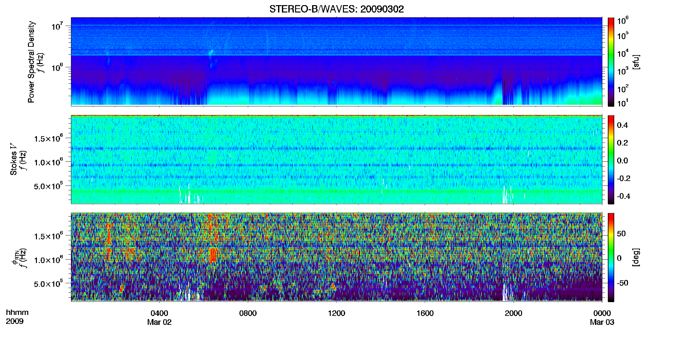Click the 1600 time tick label
This screenshot has height=346, width=673.
[x=425, y=313]
